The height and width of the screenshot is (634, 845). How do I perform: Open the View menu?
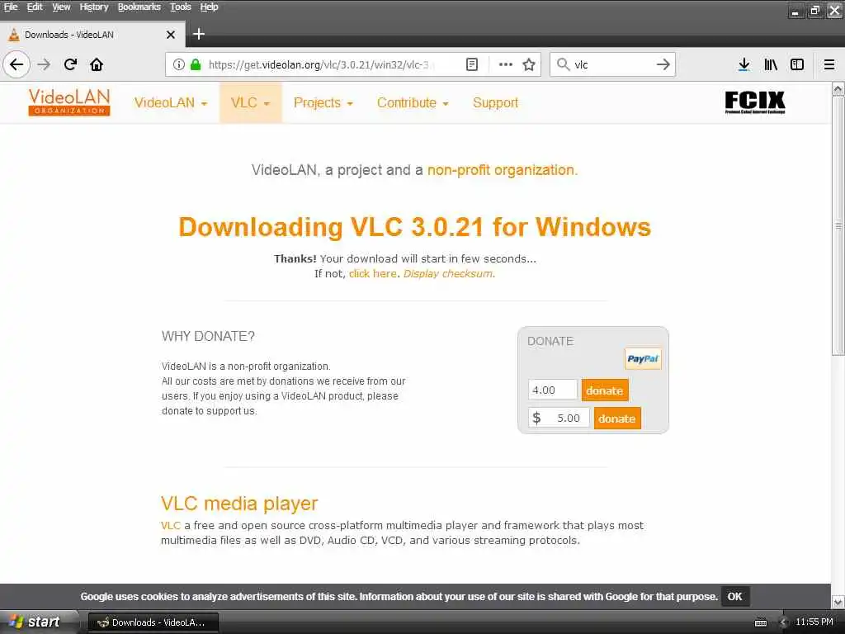point(61,7)
